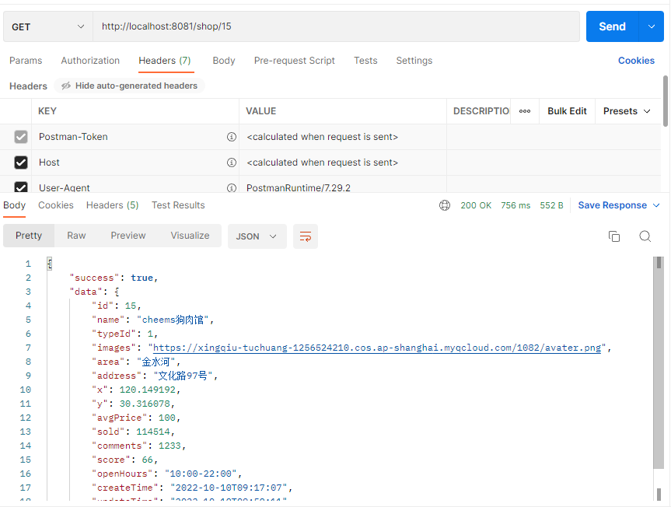Show info for Postman-Token header
This screenshot has height=507, width=671.
coord(231,137)
